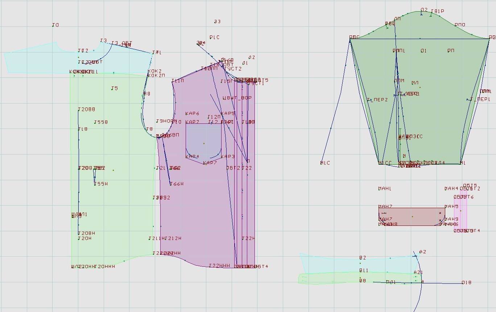Select point label T5 on back piece
The height and width of the screenshot is (312, 496).
[x=114, y=88]
